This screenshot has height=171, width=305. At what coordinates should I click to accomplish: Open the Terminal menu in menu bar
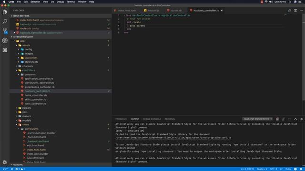point(71,2)
